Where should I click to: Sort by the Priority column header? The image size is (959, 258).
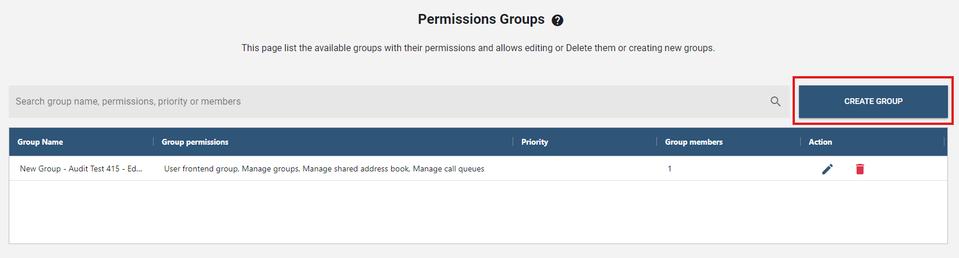[x=534, y=142]
